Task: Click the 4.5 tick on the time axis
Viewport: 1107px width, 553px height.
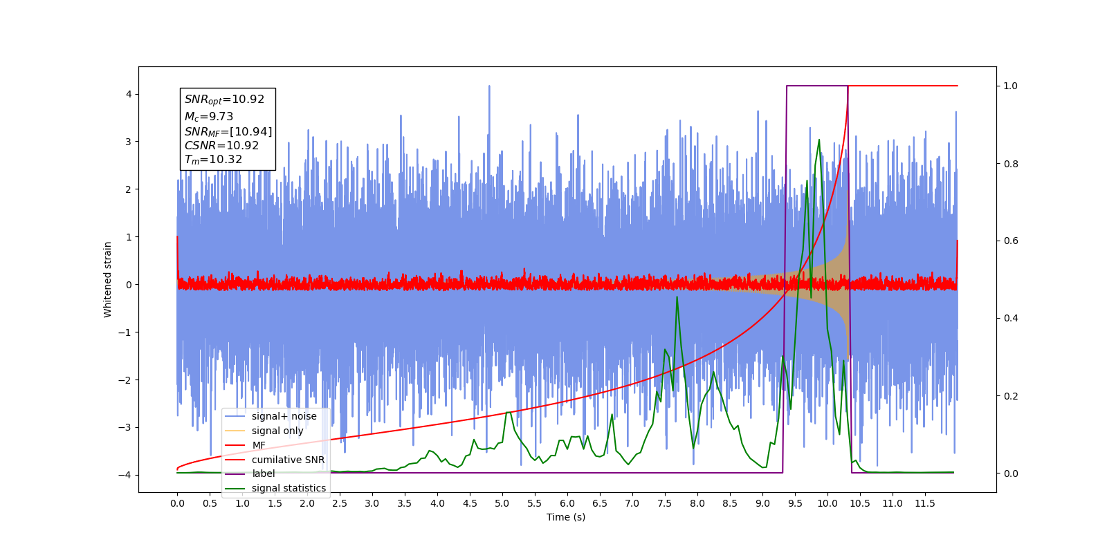Action: (470, 503)
